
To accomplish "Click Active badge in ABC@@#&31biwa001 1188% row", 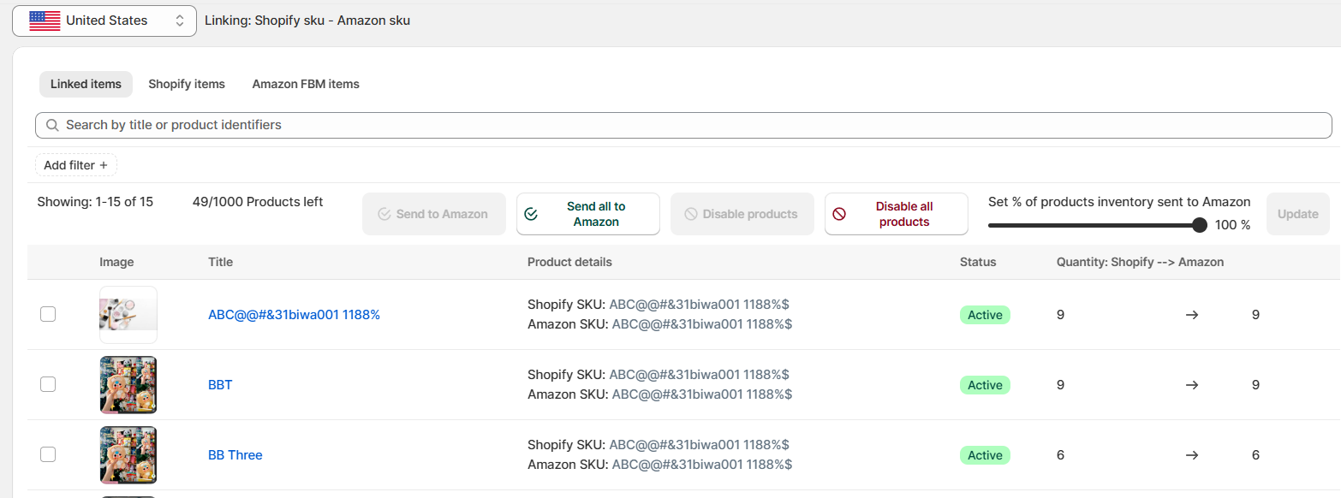I will click(985, 315).
